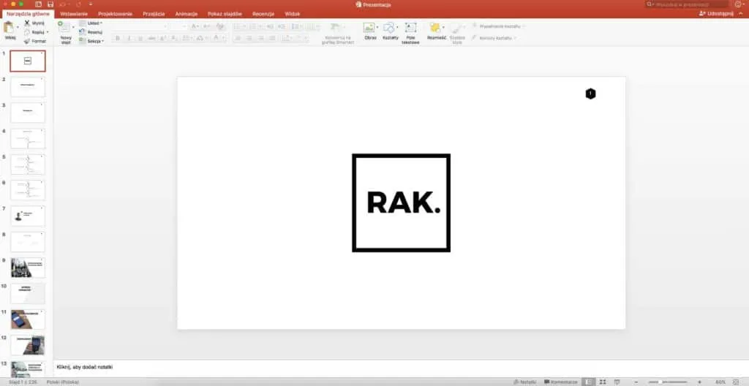Open the Układ layout dropdown
749x386 pixels.
91,23
